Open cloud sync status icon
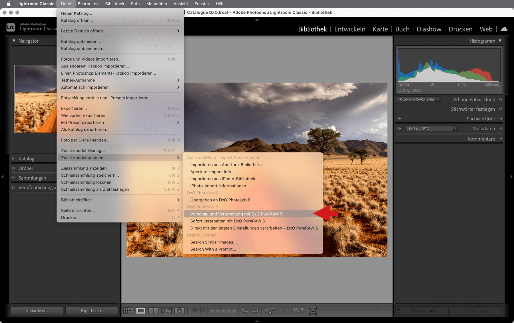This screenshot has height=323, width=514. pyautogui.click(x=504, y=29)
